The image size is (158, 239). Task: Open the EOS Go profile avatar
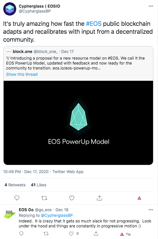pyautogui.click(x=10, y=214)
